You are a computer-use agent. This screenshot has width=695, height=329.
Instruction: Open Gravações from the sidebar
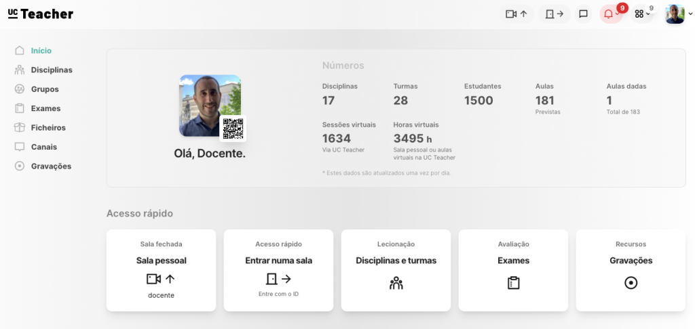51,167
